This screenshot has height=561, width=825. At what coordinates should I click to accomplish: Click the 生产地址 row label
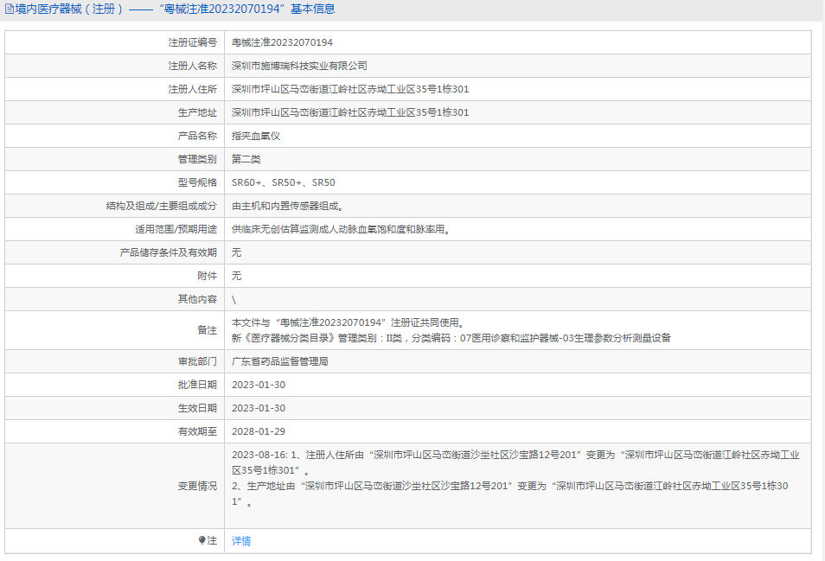tap(197, 112)
